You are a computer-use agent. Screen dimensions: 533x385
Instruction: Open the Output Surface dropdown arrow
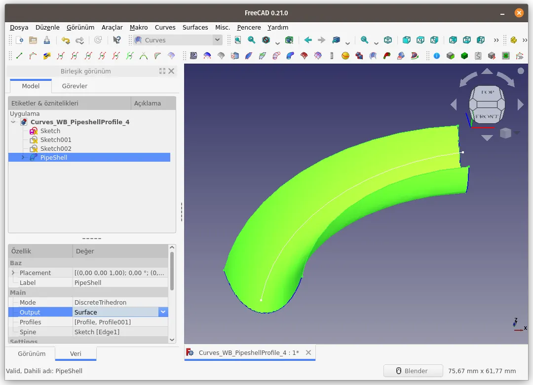point(163,312)
